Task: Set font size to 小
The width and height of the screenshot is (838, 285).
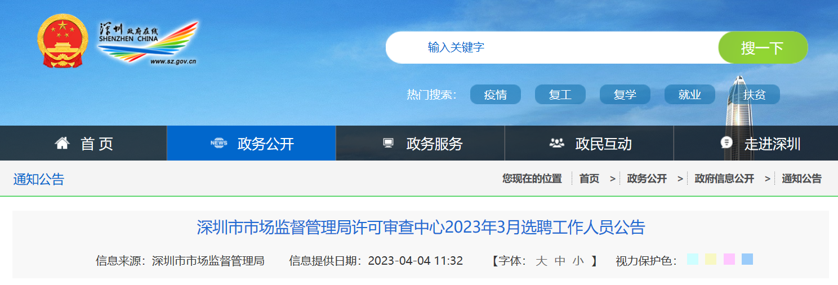Action: pyautogui.click(x=578, y=261)
